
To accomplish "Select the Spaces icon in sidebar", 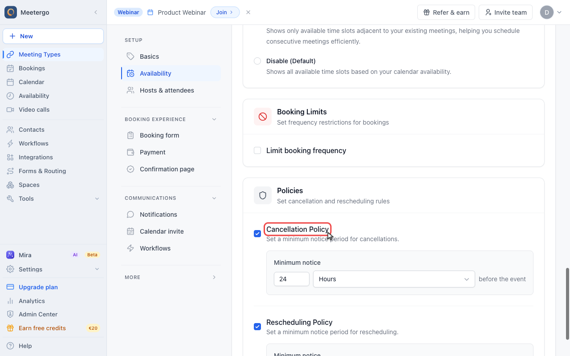I will point(10,185).
